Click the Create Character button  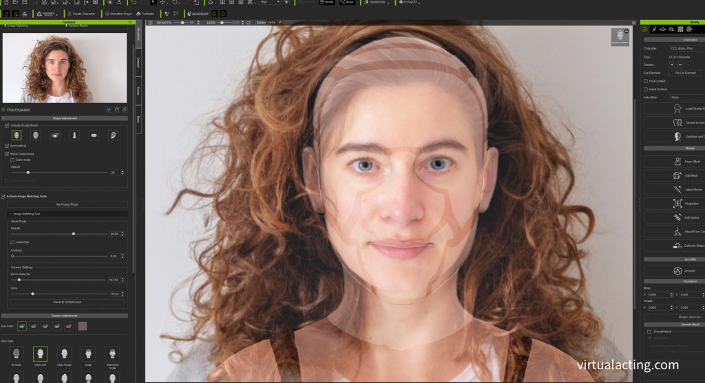(81, 14)
